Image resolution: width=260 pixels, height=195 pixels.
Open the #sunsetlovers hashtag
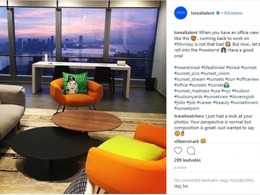click(x=244, y=103)
